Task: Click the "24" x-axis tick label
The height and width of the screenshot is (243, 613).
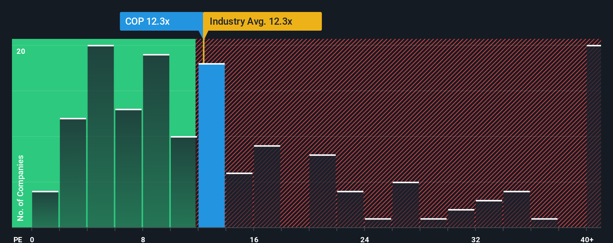Action: (365, 239)
